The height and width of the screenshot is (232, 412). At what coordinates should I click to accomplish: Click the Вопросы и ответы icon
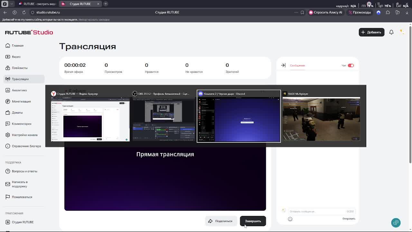8,171
